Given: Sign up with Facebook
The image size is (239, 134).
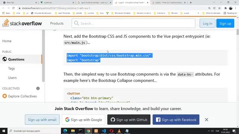Looking at the screenshot, I should click(x=176, y=119).
